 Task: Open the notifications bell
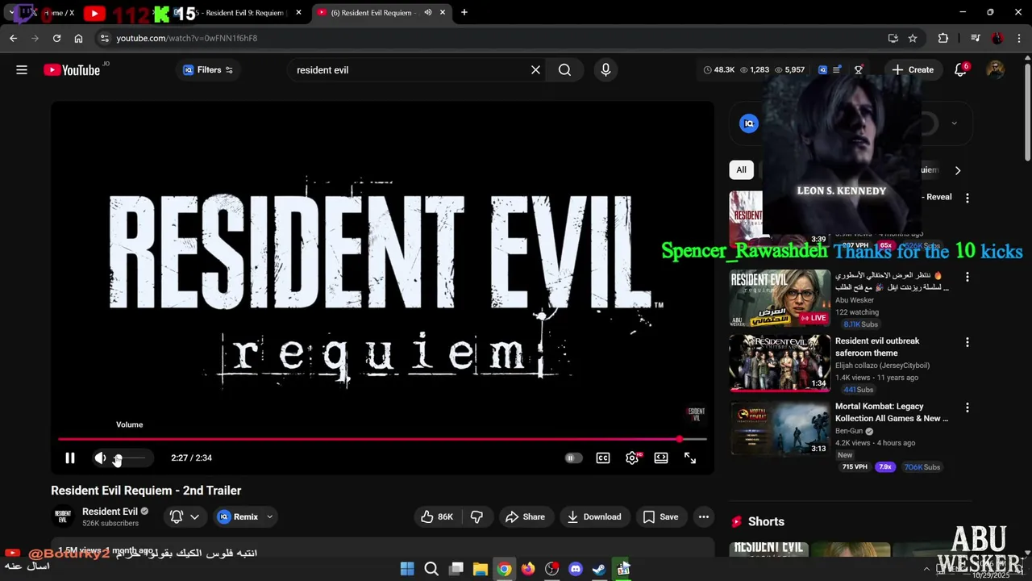click(x=960, y=70)
